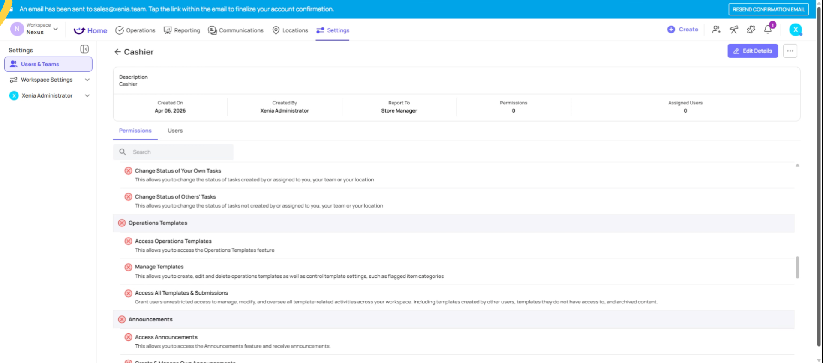Toggle Access Operations Templates permission
The width and height of the screenshot is (823, 363).
pyautogui.click(x=128, y=241)
